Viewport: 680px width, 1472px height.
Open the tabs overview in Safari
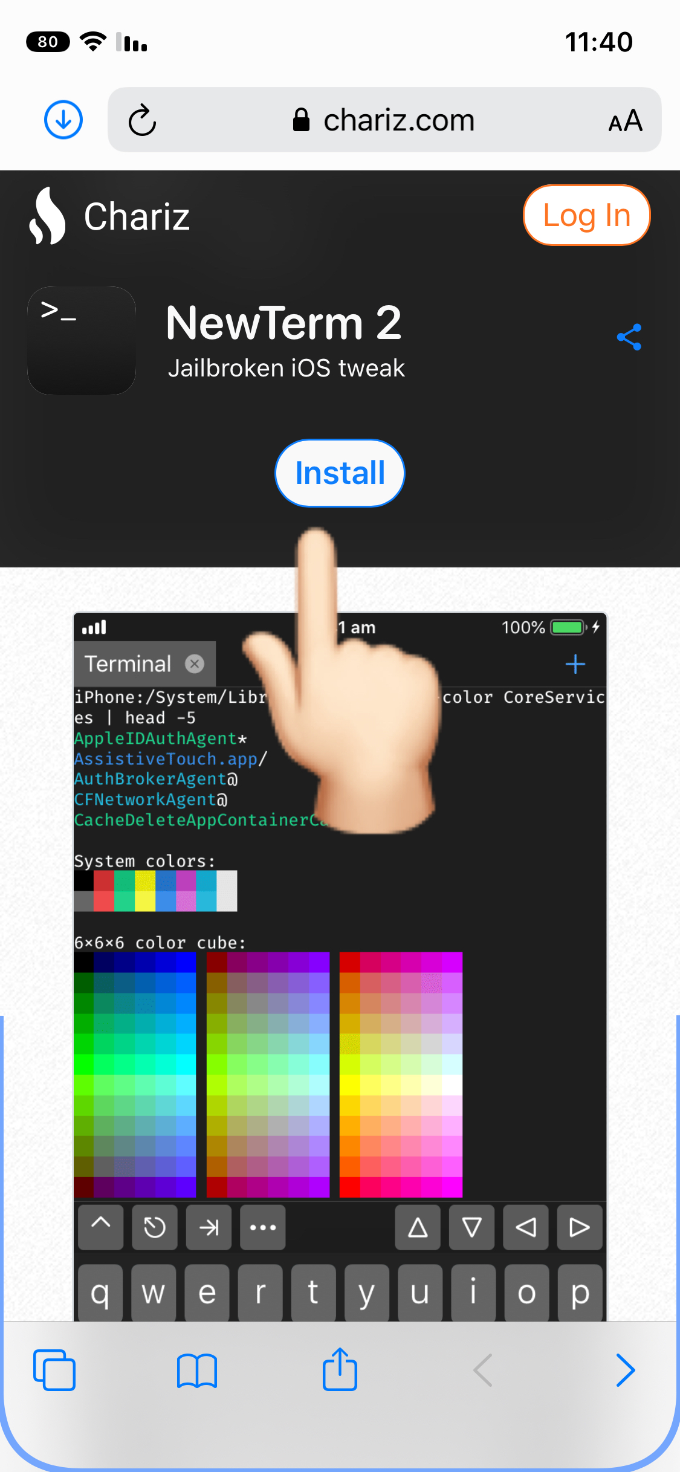coord(54,1370)
